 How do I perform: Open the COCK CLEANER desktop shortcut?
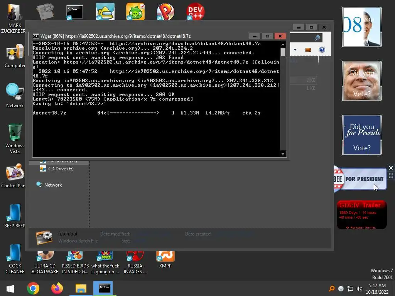(15, 259)
